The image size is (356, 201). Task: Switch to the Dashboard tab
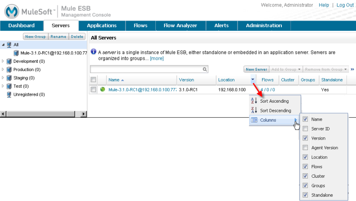22,25
